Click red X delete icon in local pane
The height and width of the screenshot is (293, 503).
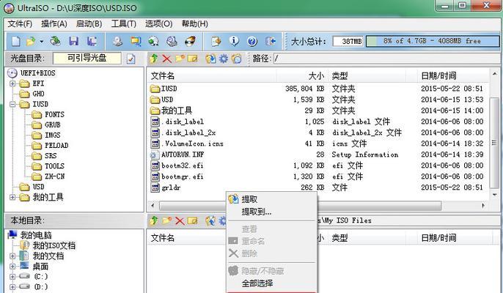pyautogui.click(x=180, y=220)
